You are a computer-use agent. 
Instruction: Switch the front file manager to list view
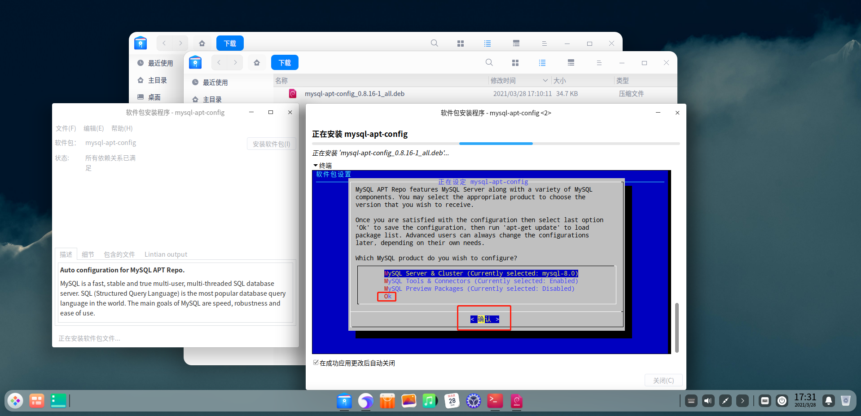tap(542, 63)
